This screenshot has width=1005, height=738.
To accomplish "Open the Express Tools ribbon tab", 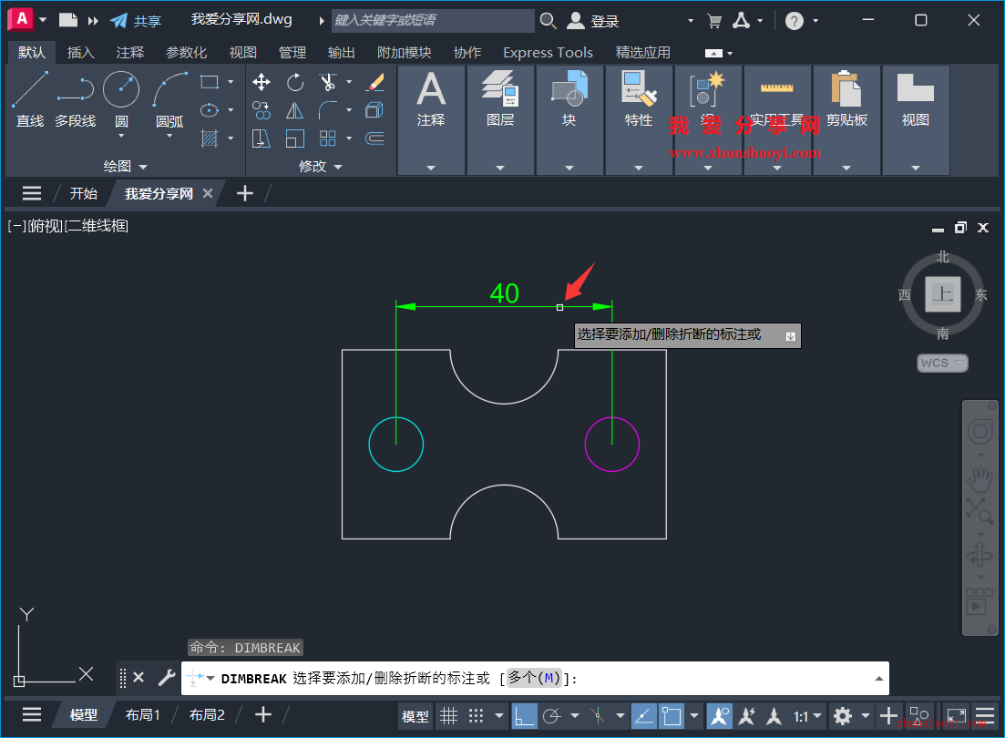I will (548, 53).
